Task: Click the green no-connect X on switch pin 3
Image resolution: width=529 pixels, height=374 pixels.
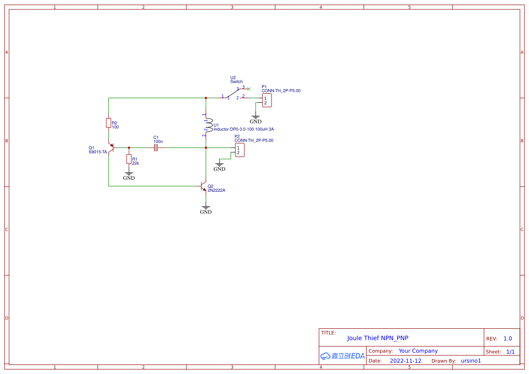Action: coord(249,89)
